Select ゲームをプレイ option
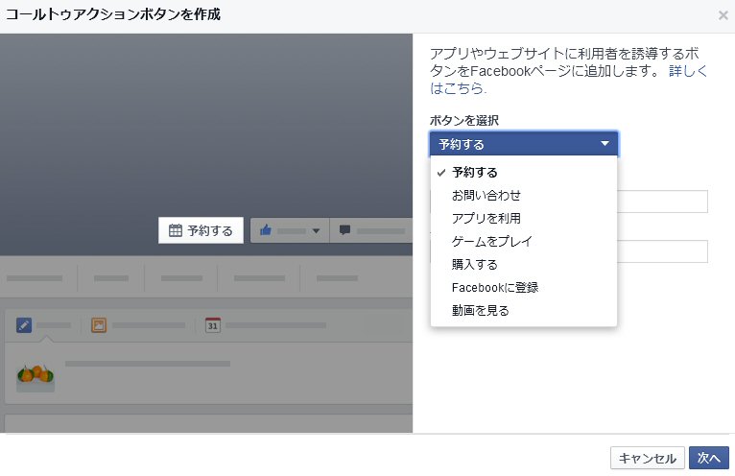The height and width of the screenshot is (476, 735). tap(524, 241)
